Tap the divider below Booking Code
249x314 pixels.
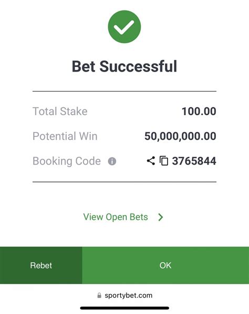click(x=124, y=182)
